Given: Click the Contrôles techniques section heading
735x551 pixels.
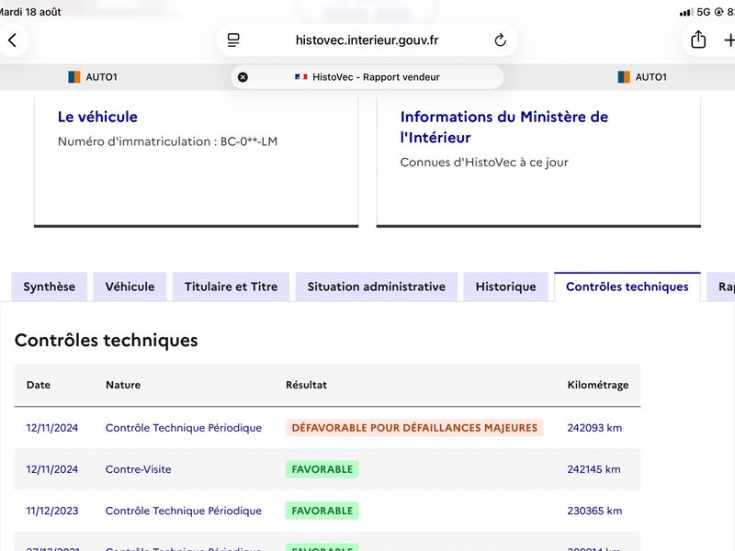Looking at the screenshot, I should [107, 340].
